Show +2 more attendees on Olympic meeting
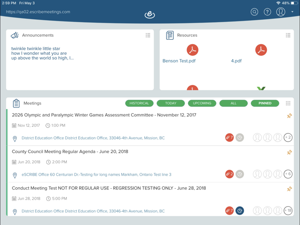Viewport: 300px width, 225px height. tap(288, 138)
